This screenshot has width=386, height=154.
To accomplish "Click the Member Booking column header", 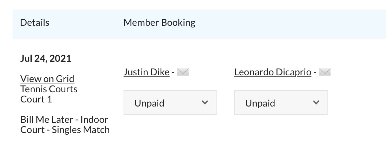I will pos(159,23).
